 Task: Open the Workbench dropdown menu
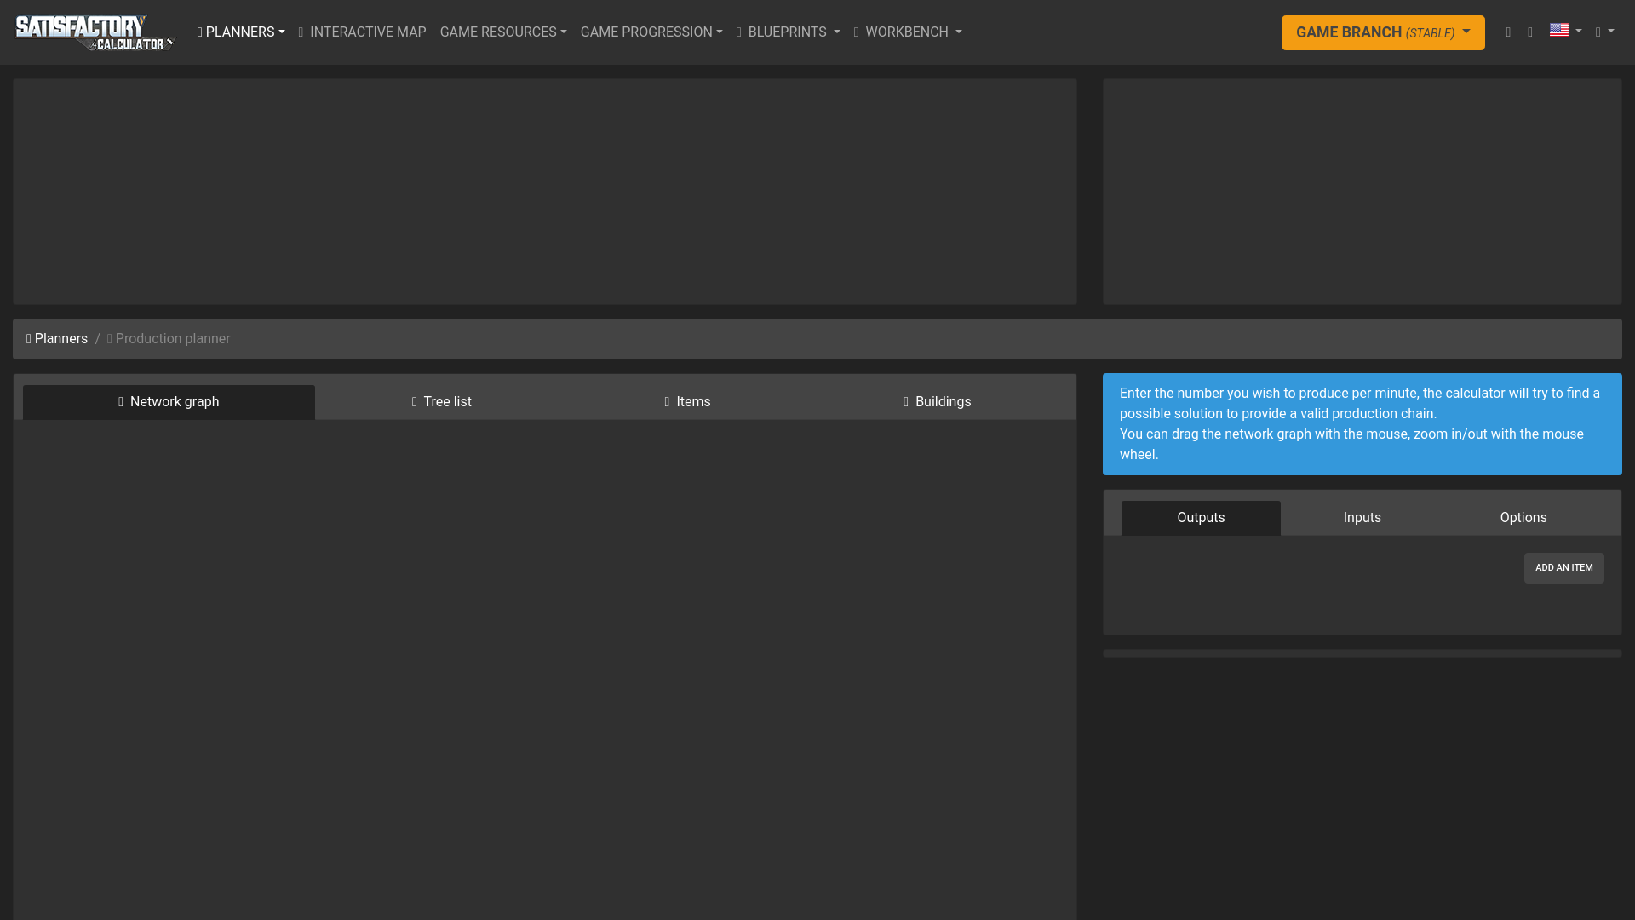coord(908,32)
